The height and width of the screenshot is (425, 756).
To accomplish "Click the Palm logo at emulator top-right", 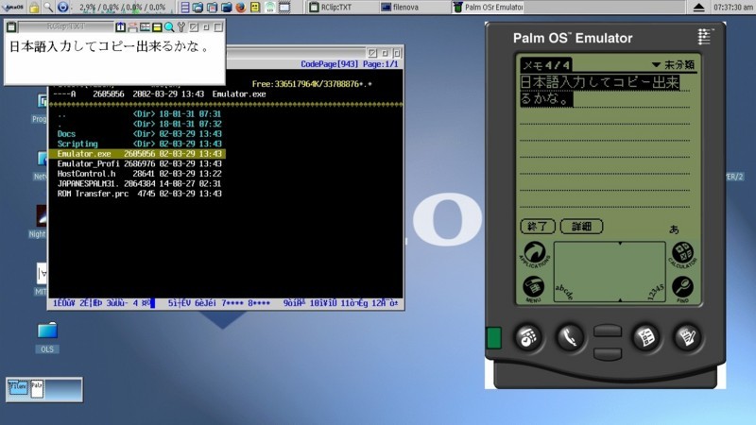I will tap(704, 37).
